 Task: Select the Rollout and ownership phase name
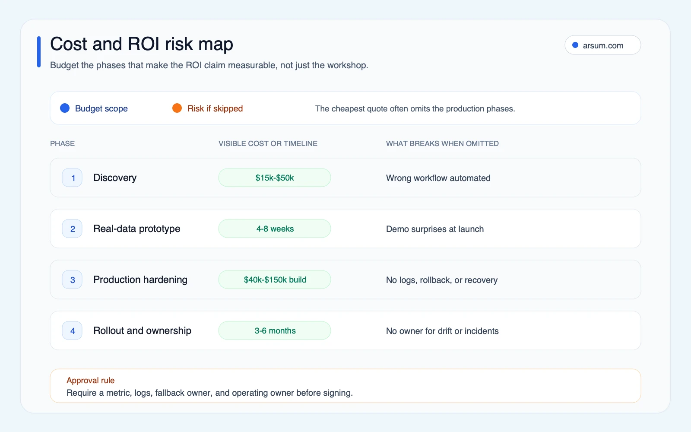click(x=143, y=330)
